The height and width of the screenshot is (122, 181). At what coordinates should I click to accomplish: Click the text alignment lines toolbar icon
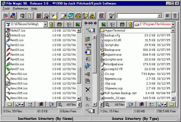168,16
